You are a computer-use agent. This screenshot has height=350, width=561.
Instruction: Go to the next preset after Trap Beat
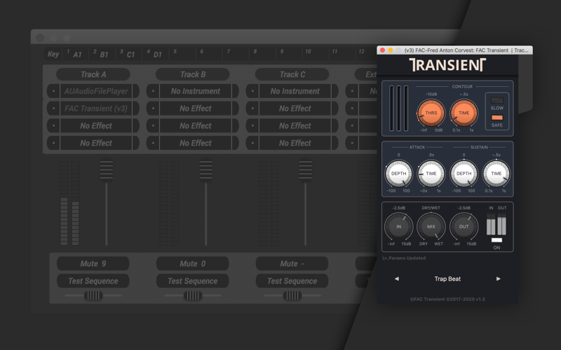point(499,279)
